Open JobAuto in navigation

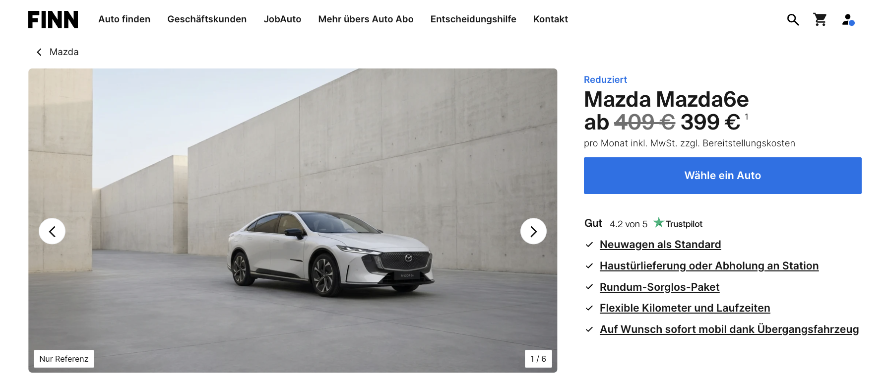click(x=282, y=19)
